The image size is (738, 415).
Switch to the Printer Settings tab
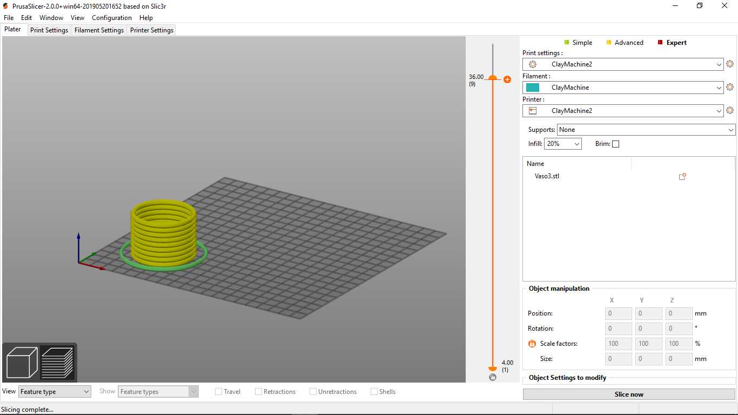point(152,30)
